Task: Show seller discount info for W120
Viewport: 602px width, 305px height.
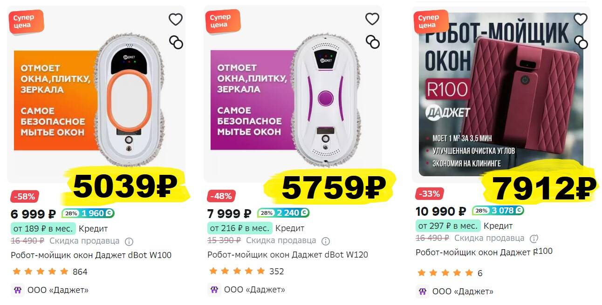Action: point(326,241)
